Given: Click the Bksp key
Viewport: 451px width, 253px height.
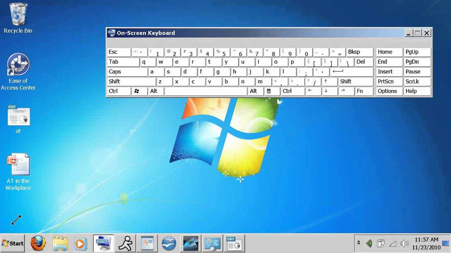Looking at the screenshot, I should click(x=360, y=52).
